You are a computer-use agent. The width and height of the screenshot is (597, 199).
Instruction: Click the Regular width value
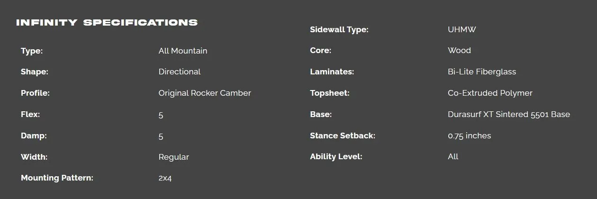tap(174, 157)
